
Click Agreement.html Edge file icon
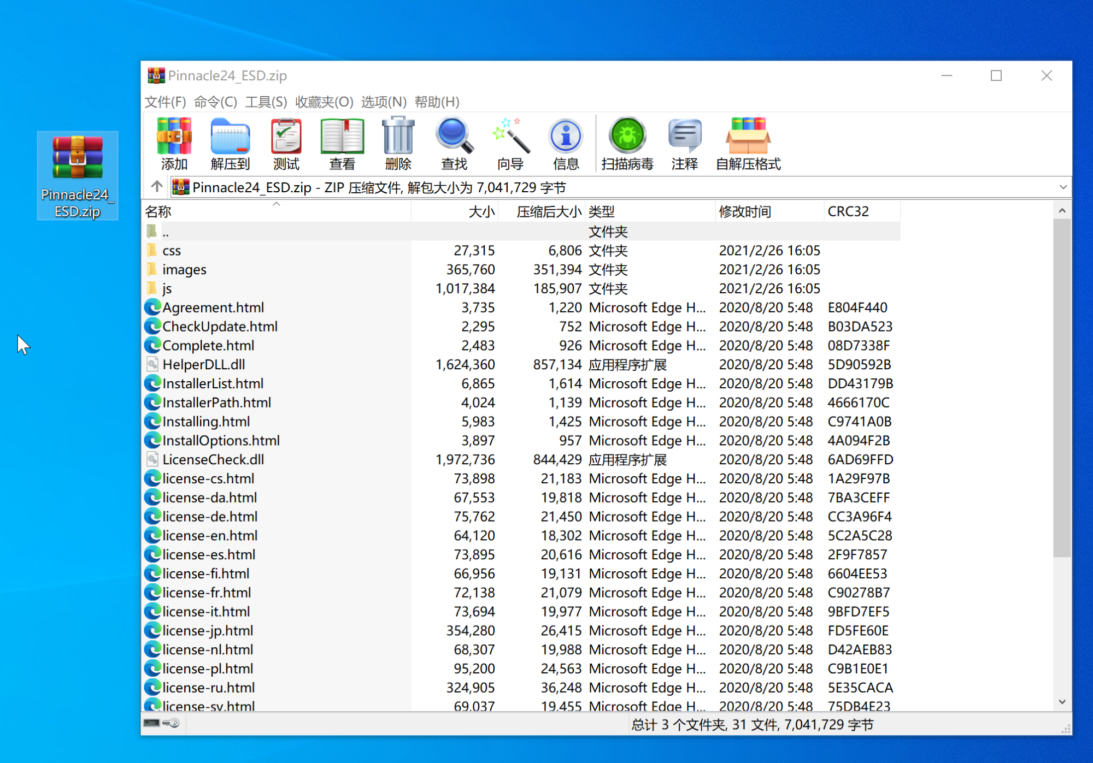[153, 307]
